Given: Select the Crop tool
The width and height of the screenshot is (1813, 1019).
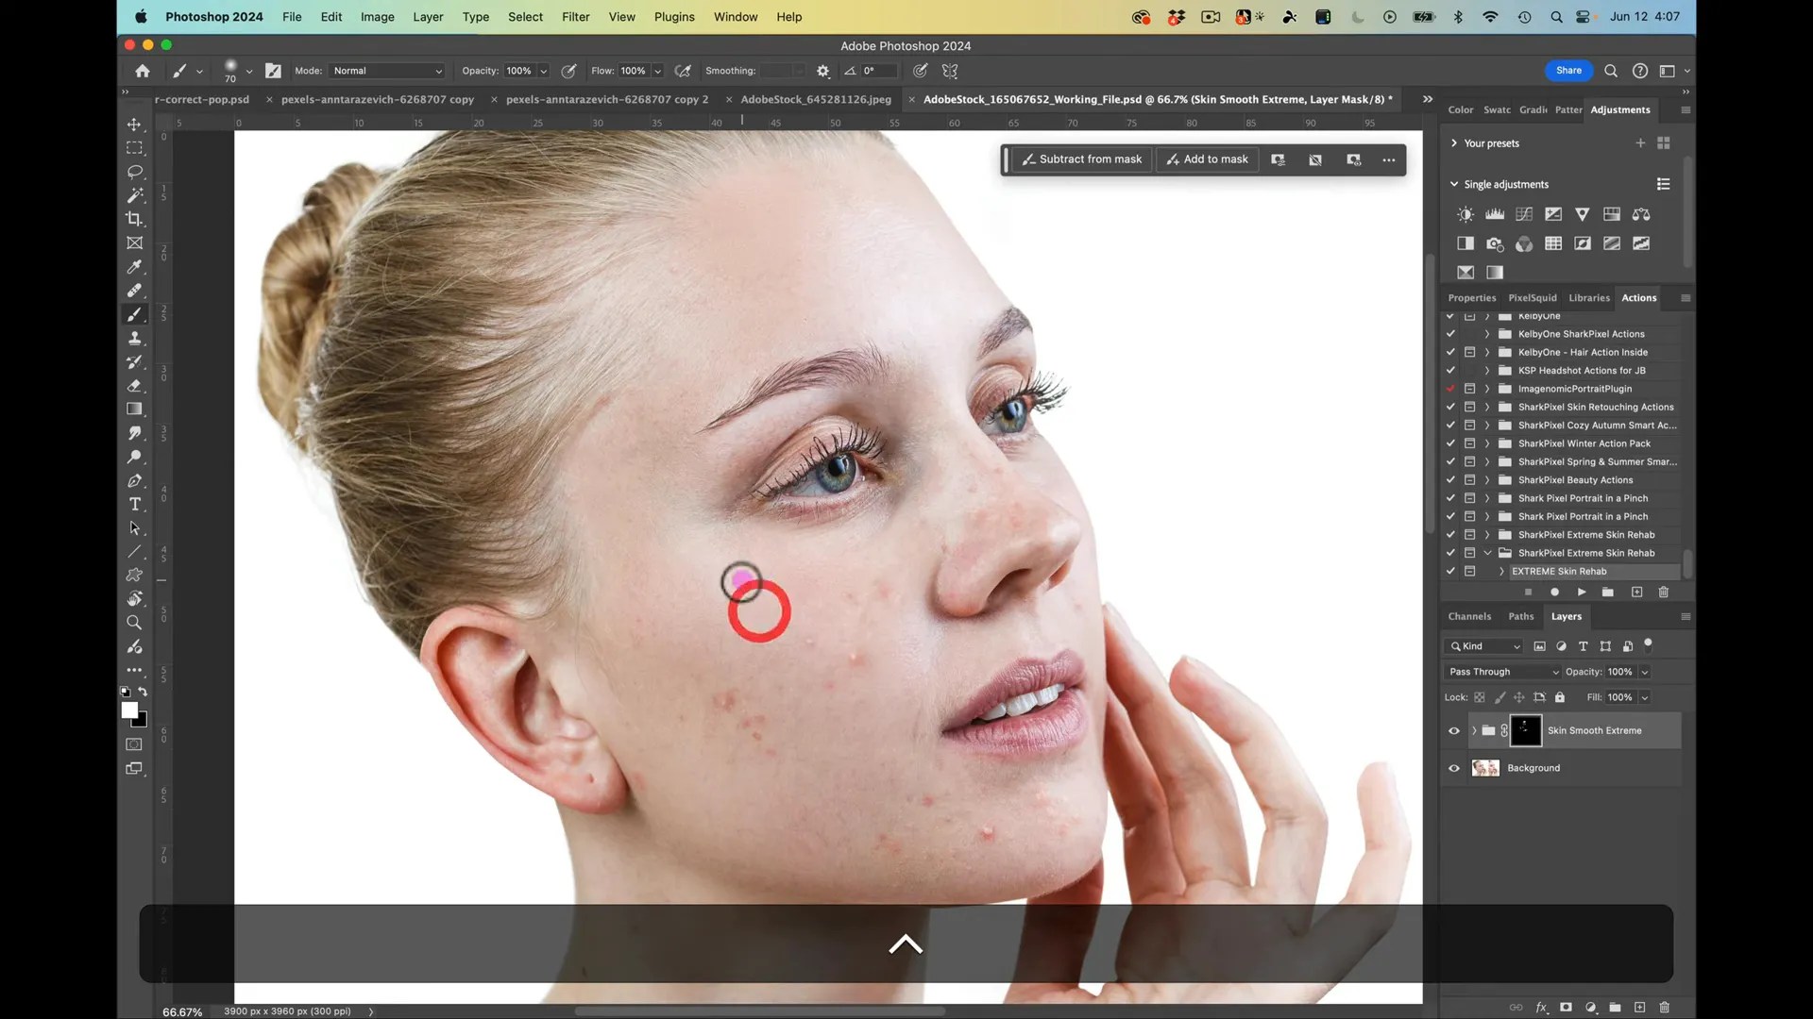Looking at the screenshot, I should [x=134, y=219].
